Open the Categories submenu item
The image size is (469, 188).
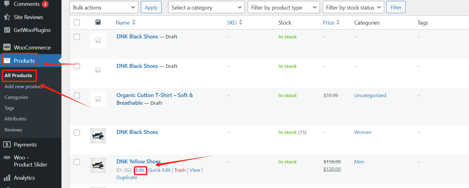click(16, 97)
